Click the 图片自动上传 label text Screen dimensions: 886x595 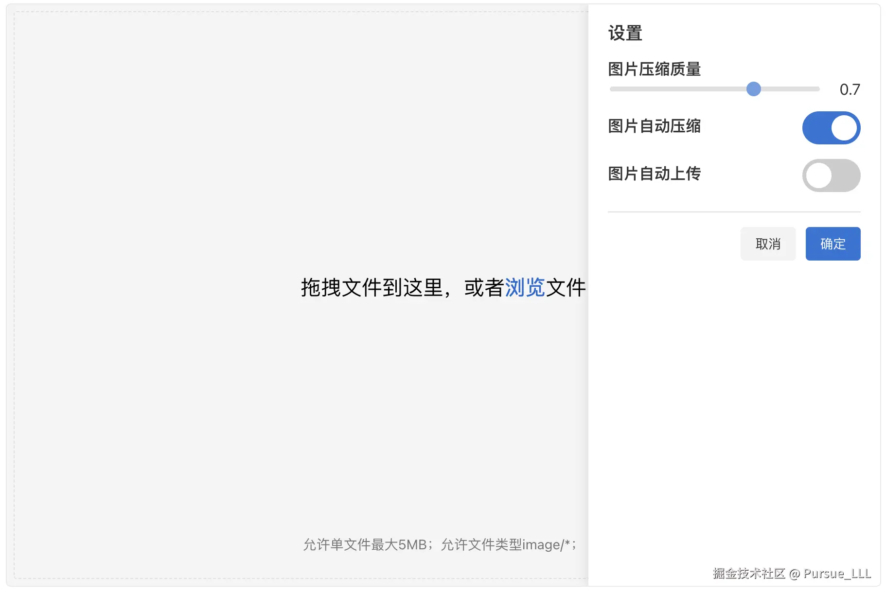click(x=655, y=174)
